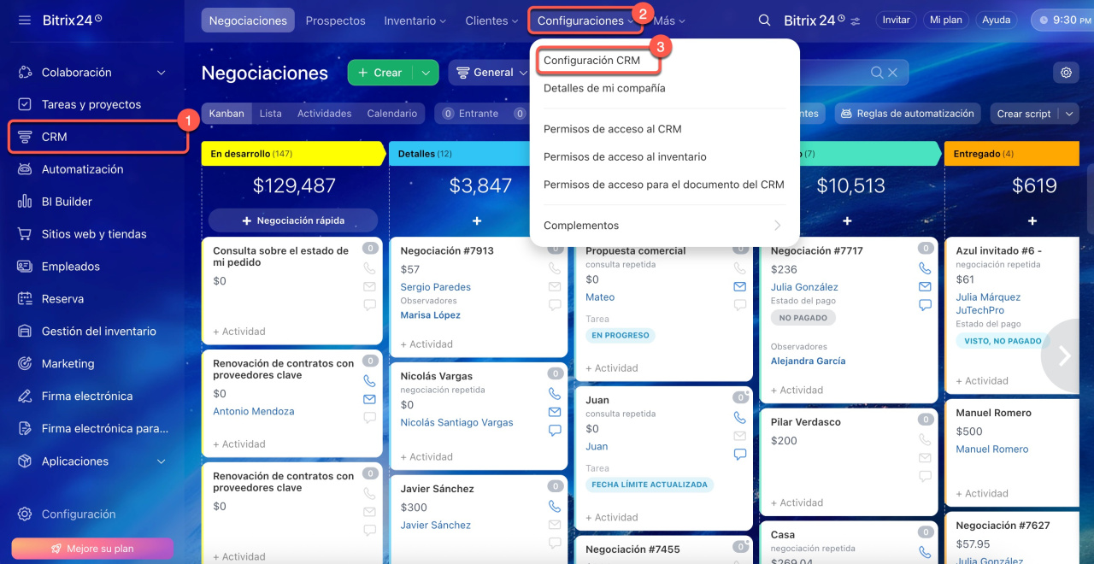Click envelope icon on Mateo's Propuesta comercial card

pos(740,286)
